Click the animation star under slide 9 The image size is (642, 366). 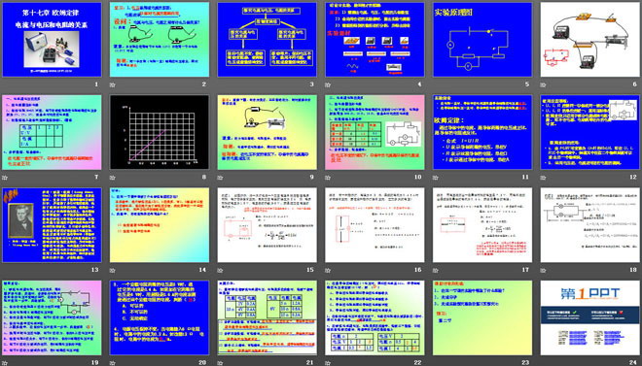220,178
